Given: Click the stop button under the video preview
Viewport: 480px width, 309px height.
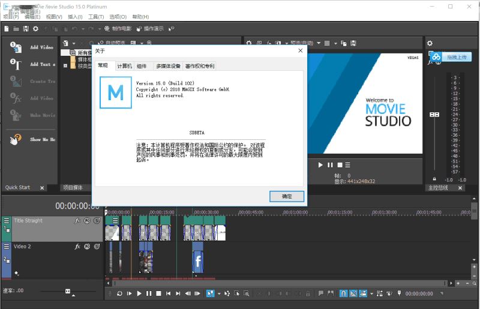Looking at the screenshot, I should click(340, 165).
